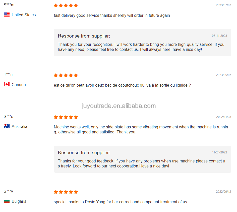
Task: Click the review date 2022/09/12
Action: [x=223, y=192]
